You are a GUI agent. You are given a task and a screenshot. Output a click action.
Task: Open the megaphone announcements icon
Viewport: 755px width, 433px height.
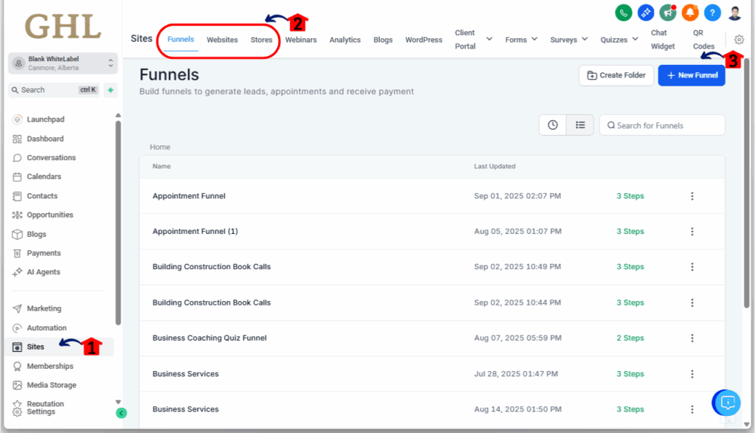[668, 13]
